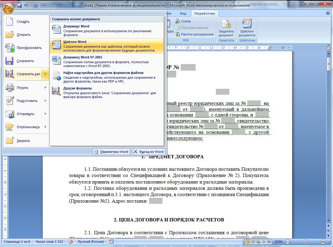Screen dimensions: 333x247
Task: Switch to Outline view button
Action: pos(263,242)
